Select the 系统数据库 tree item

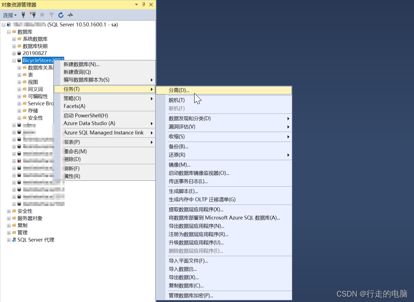point(35,39)
